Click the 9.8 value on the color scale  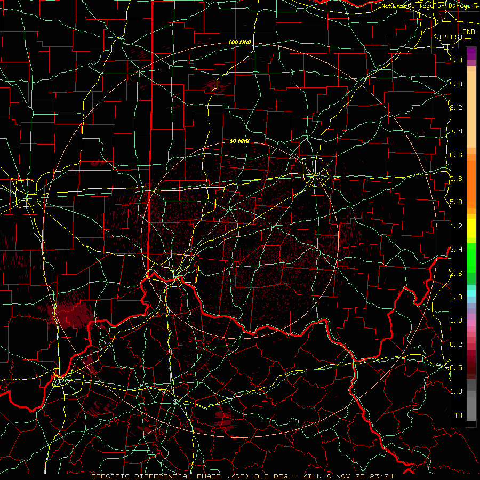tap(456, 60)
